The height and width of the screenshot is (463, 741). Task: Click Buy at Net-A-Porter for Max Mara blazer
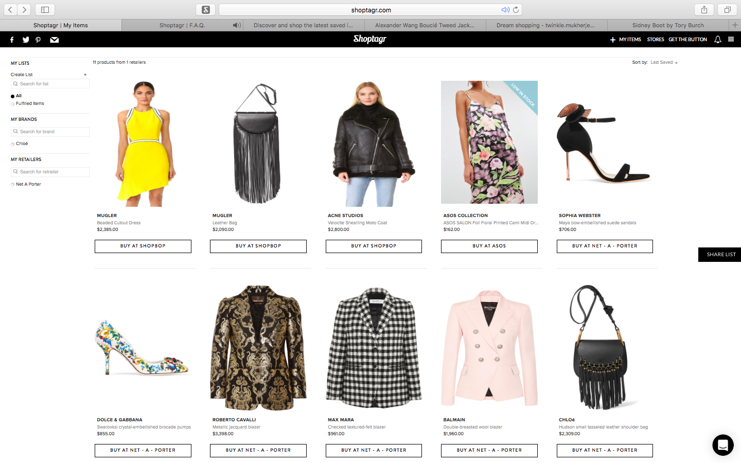374,451
